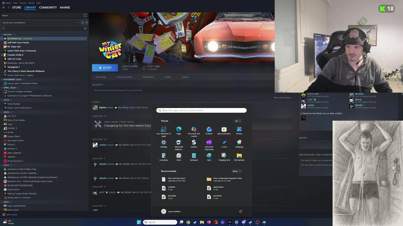Open Task View on the taskbar
Viewport: 403px width, 226px height.
[x=181, y=222]
